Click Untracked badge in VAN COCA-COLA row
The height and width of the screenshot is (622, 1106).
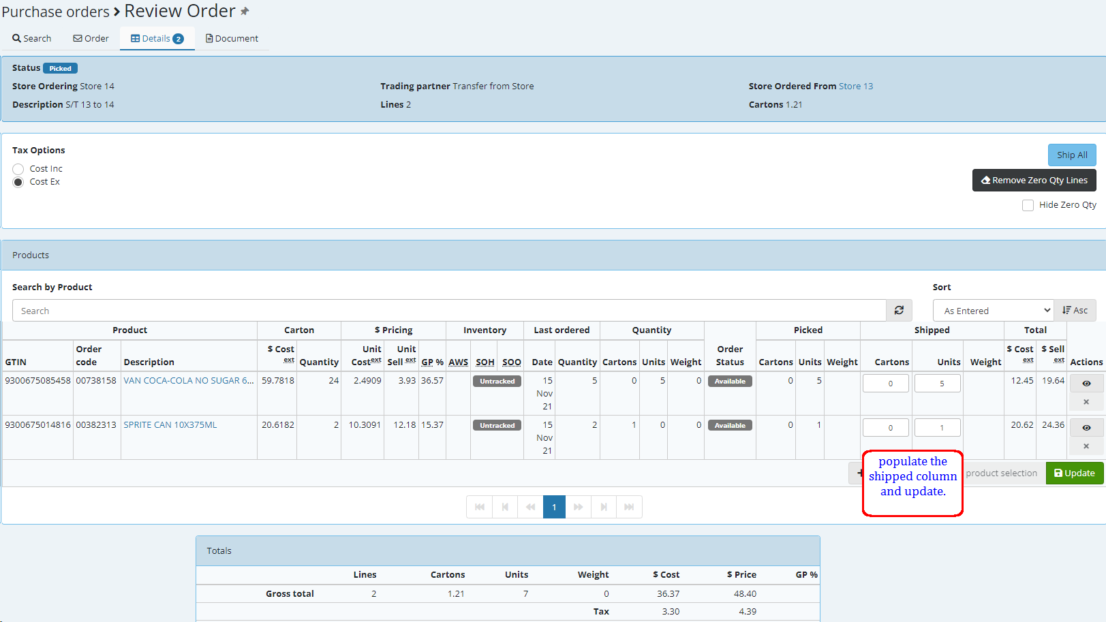pos(497,381)
